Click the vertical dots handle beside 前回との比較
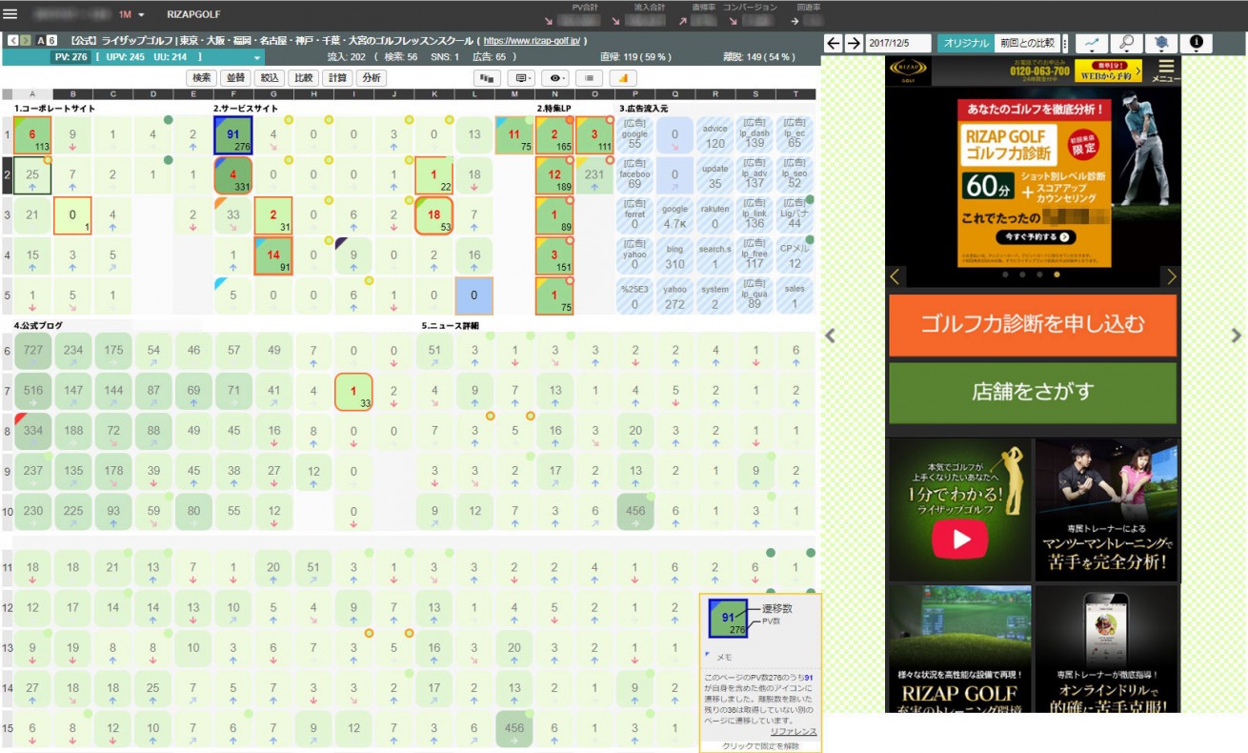 coord(1065,43)
